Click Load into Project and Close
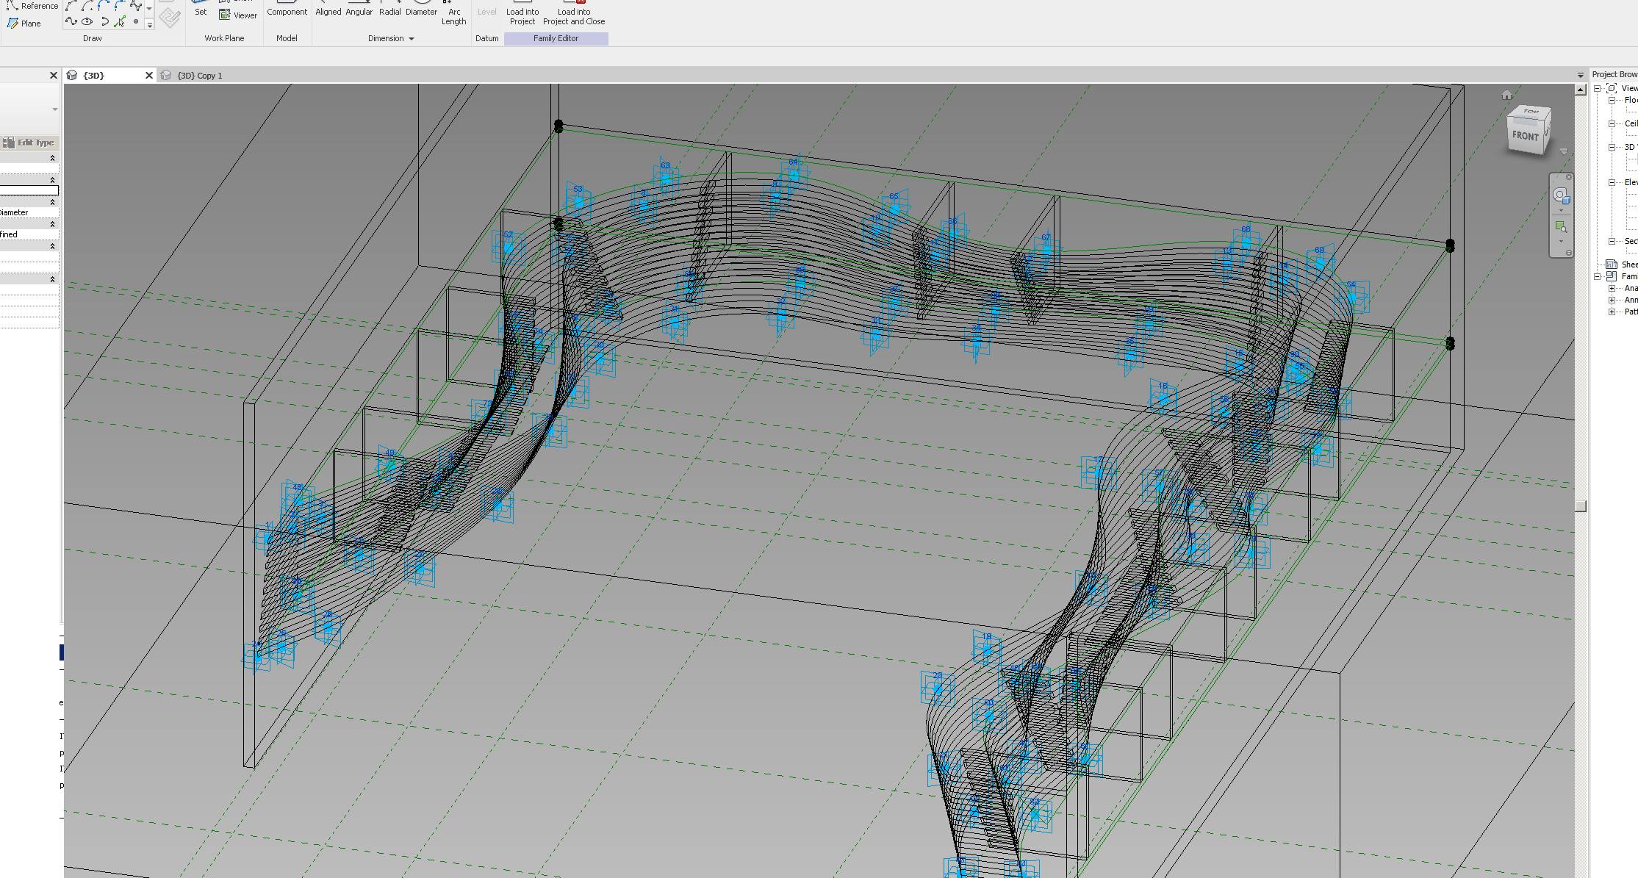 [x=574, y=13]
